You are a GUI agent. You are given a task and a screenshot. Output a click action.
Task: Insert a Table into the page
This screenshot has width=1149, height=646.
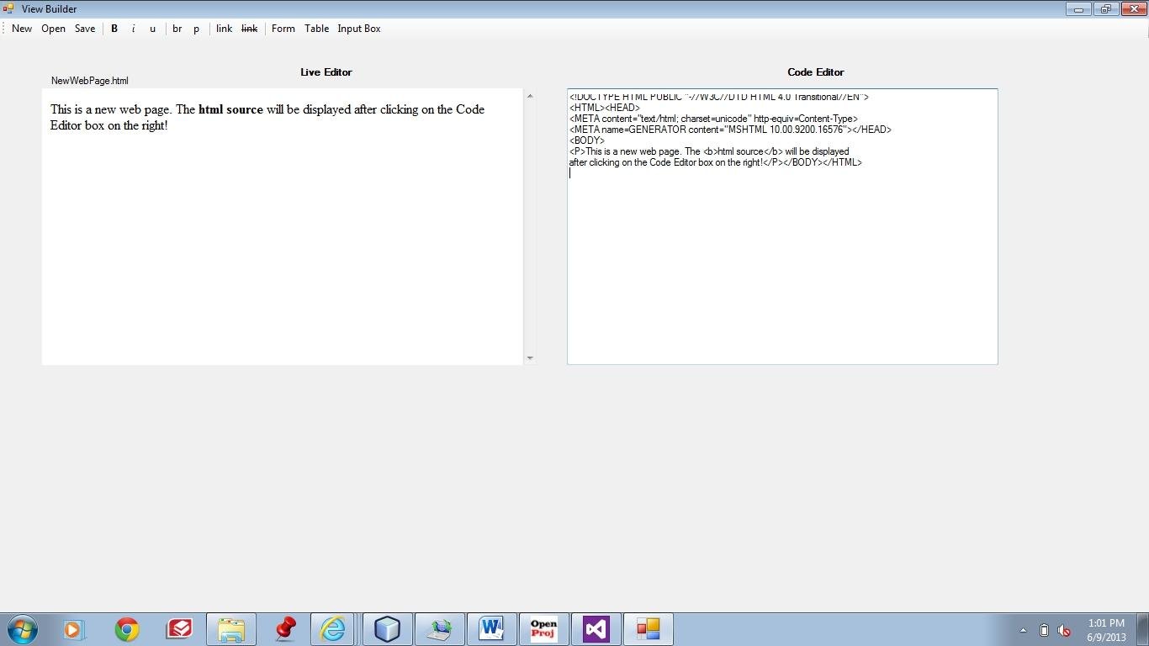(x=316, y=28)
